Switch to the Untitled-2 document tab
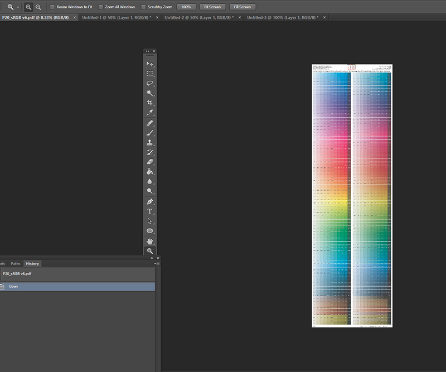Screen dimensions: 446x372 (x=200, y=18)
